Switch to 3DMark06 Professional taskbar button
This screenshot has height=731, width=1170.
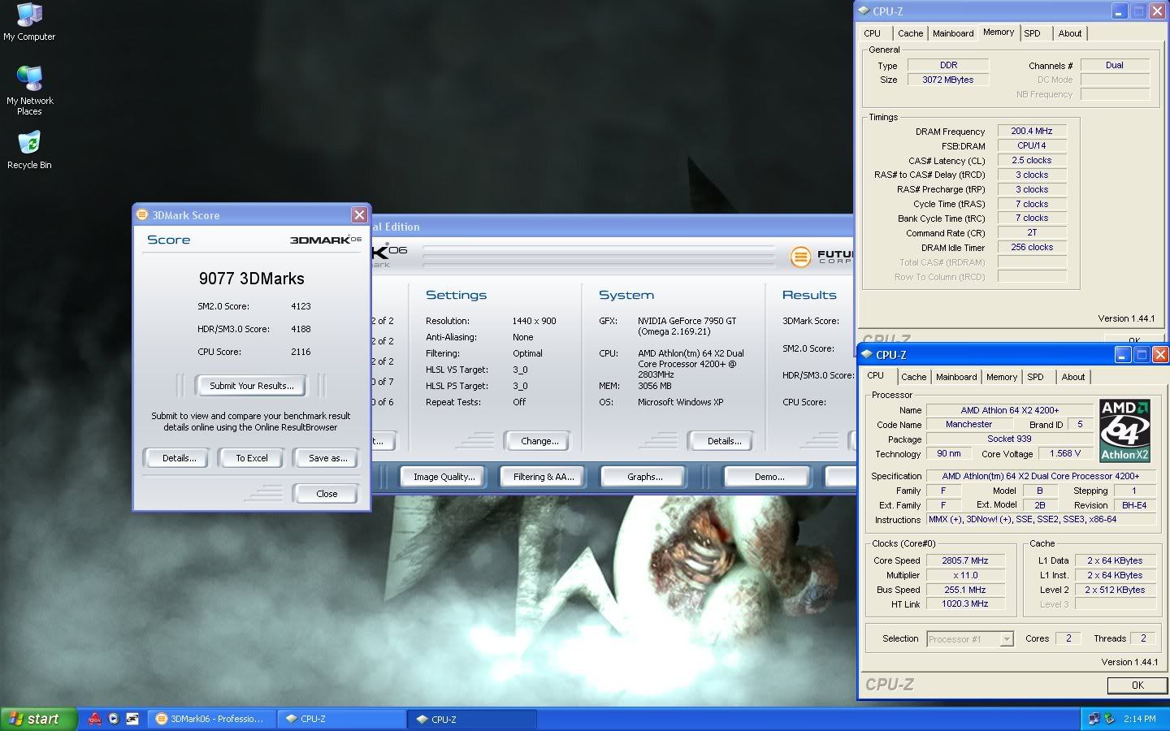click(211, 719)
